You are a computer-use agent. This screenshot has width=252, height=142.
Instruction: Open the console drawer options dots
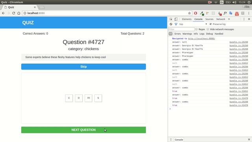coord(171,140)
